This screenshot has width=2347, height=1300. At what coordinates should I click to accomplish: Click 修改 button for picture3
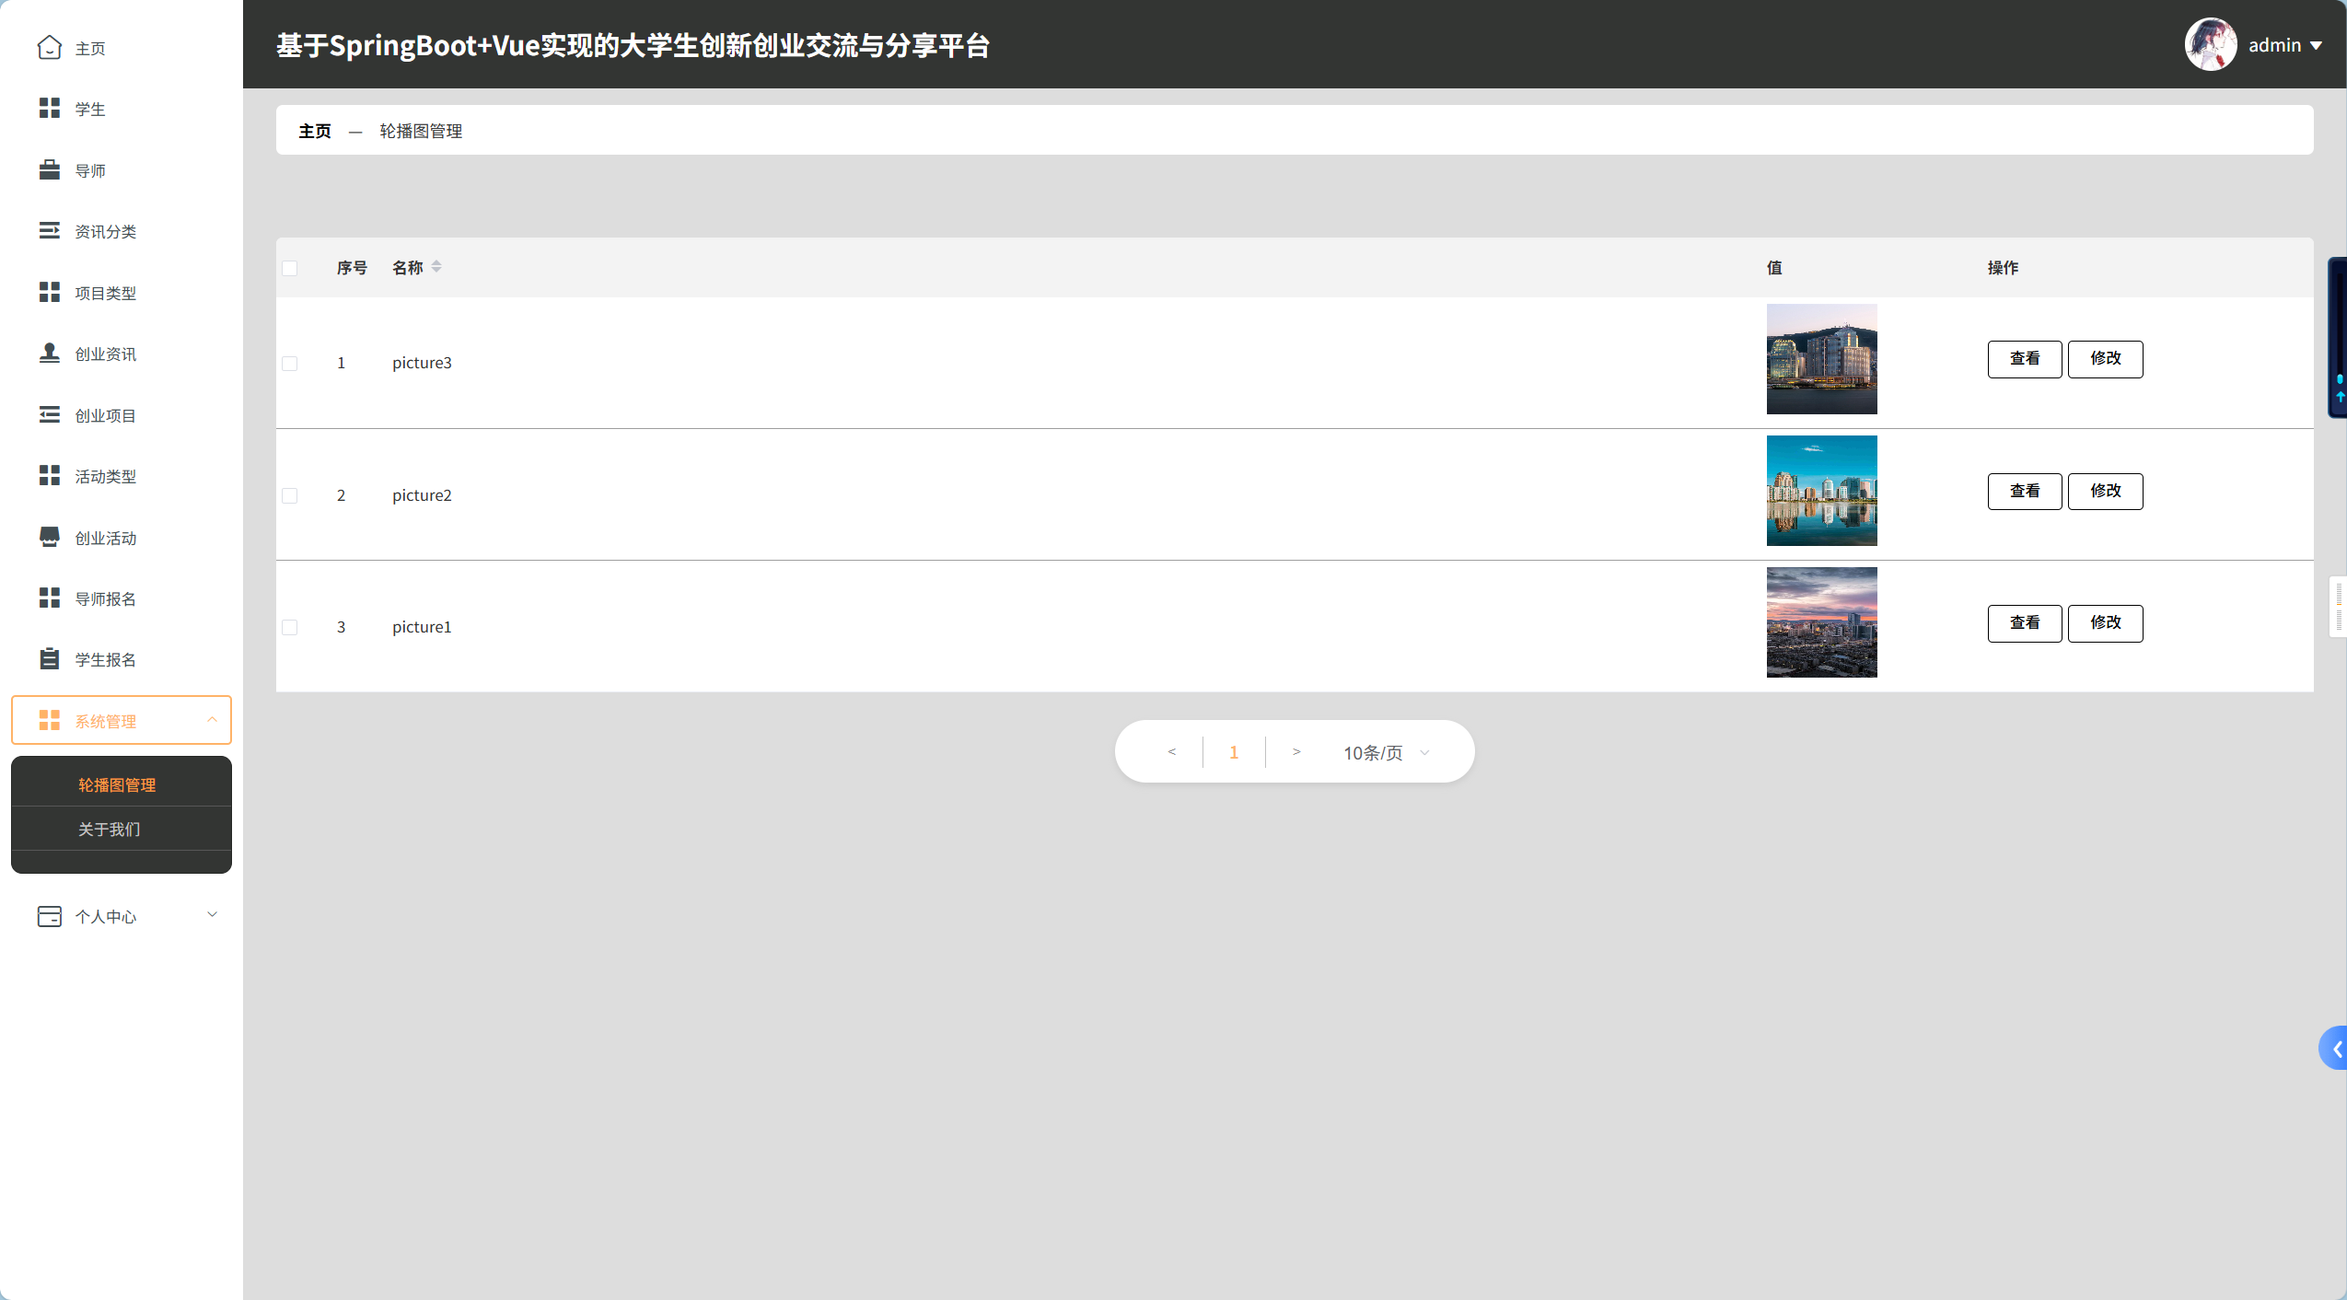pyautogui.click(x=2105, y=358)
